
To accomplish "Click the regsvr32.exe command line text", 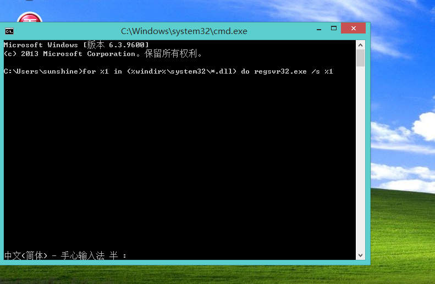I will (168, 71).
